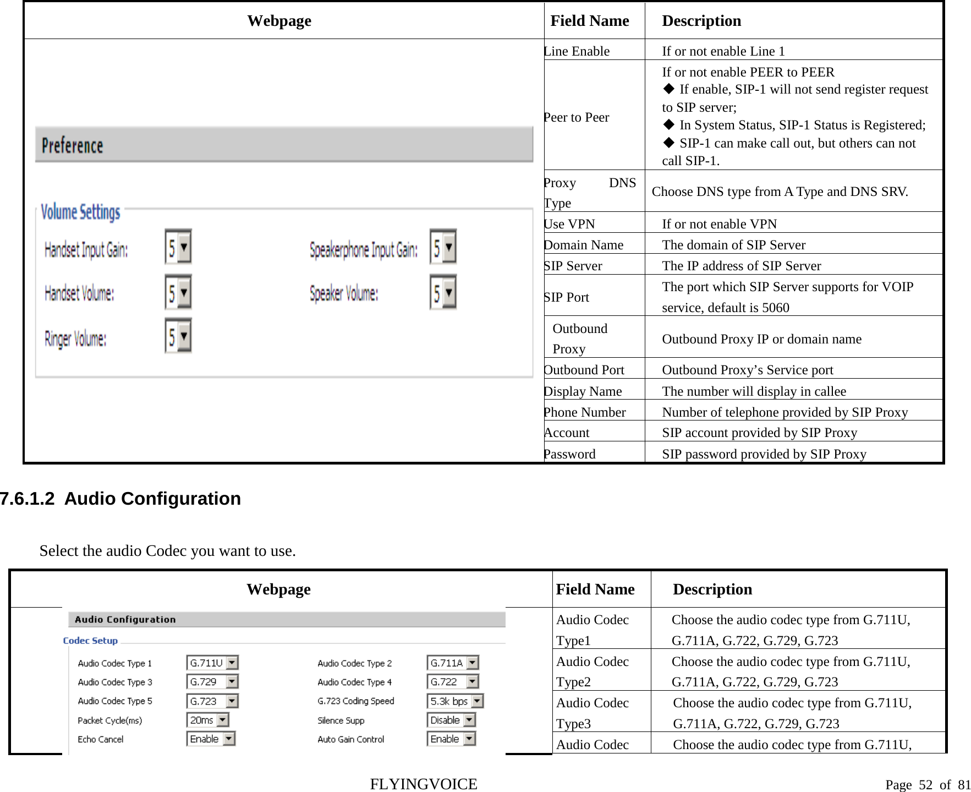Open Silence Supp dropdown showing Disable
971x792 pixels.
(x=452, y=719)
